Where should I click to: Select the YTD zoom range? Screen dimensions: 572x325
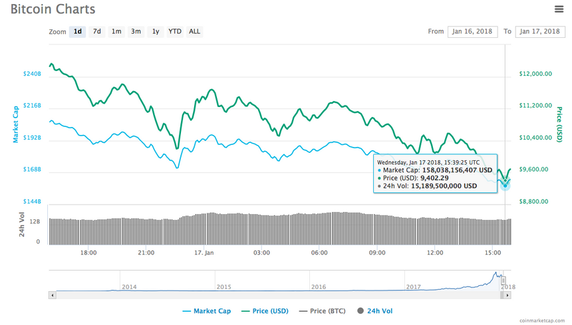point(175,31)
